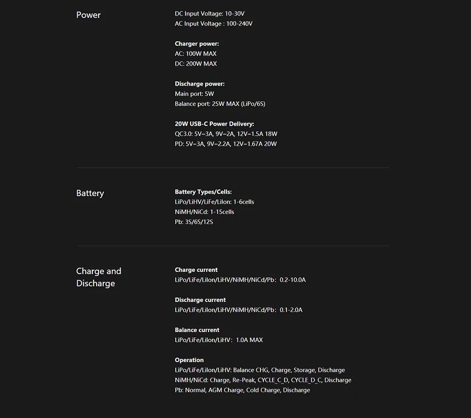The image size is (471, 418).
Task: Click the DC: 200W MAX text
Action: 195,63
